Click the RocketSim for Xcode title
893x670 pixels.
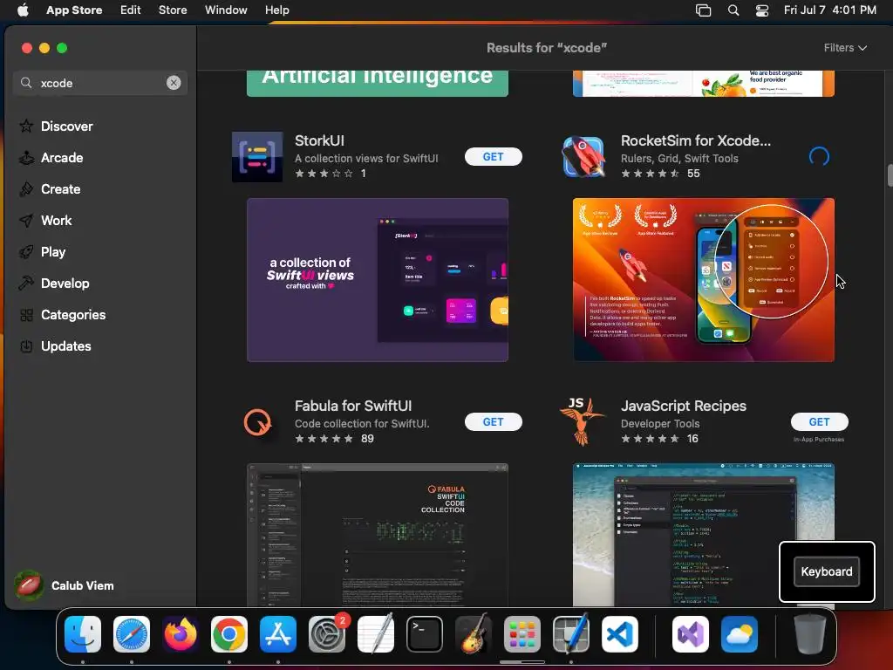(695, 140)
